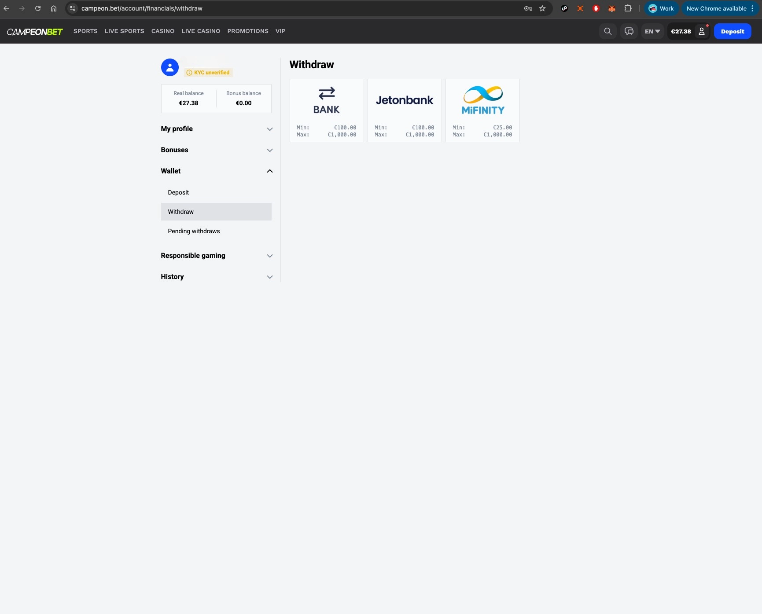The height and width of the screenshot is (614, 762).
Task: Click the blue profile avatar icon
Action: pyautogui.click(x=169, y=67)
